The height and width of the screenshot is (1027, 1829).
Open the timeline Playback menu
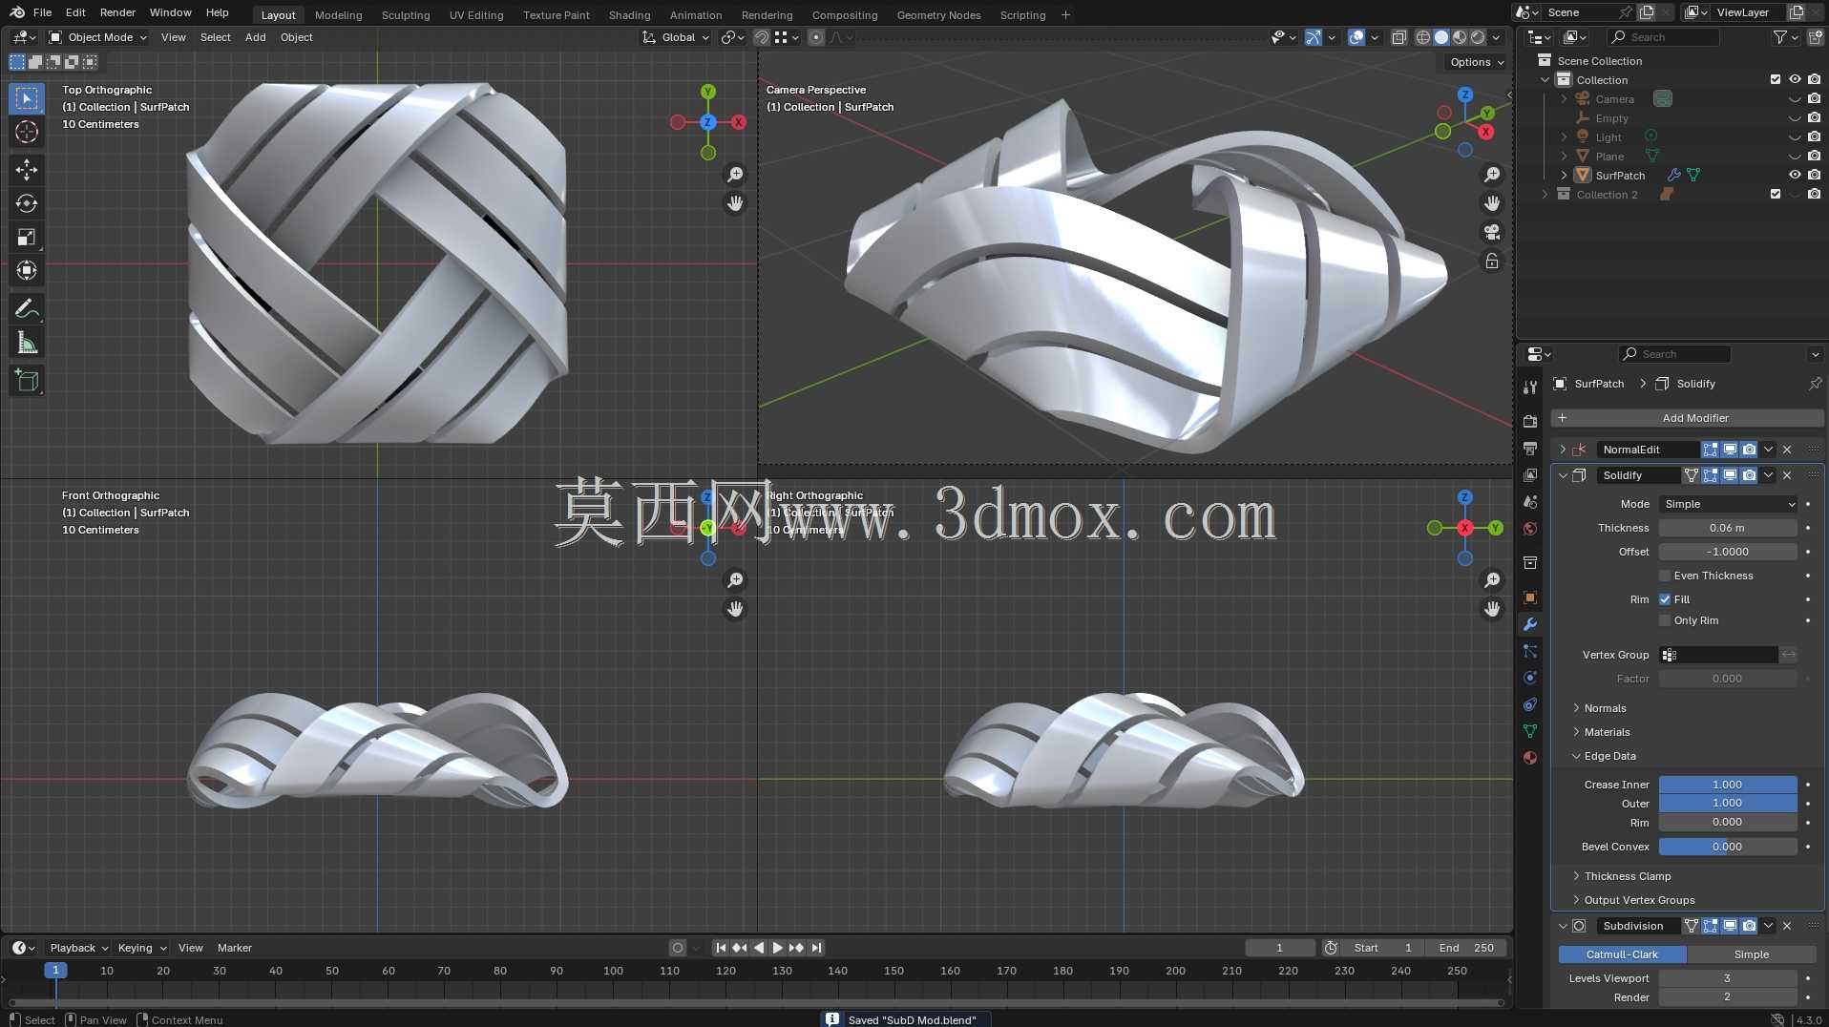coord(78,948)
